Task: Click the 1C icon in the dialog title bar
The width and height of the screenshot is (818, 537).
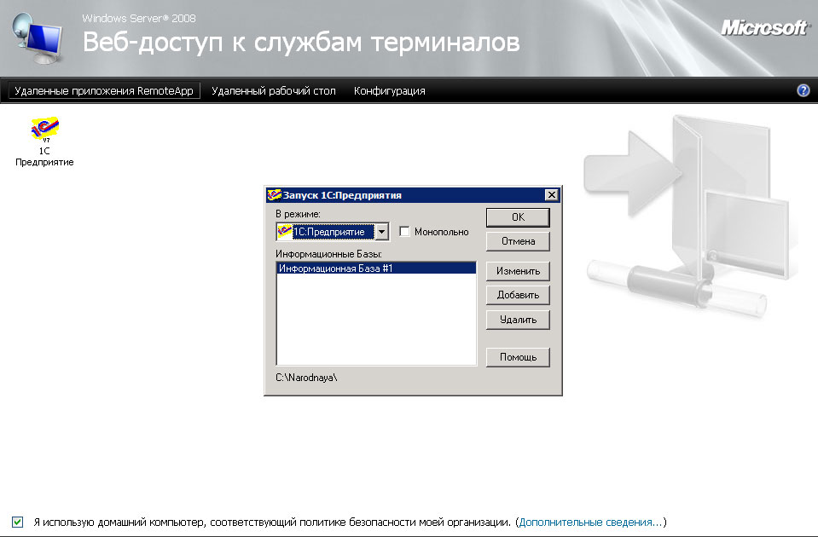Action: click(x=274, y=195)
